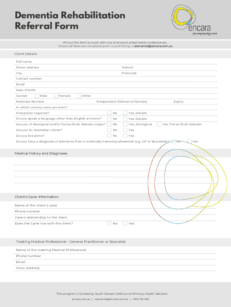Tick Yes, Details for language other than English
This screenshot has height=307, width=231.
pyautogui.click(x=125, y=119)
